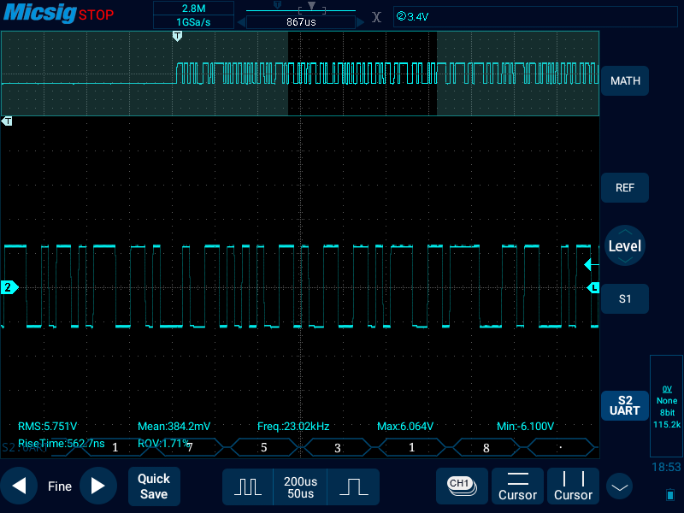
Task: Open the REF waveform menu
Action: tap(625, 187)
